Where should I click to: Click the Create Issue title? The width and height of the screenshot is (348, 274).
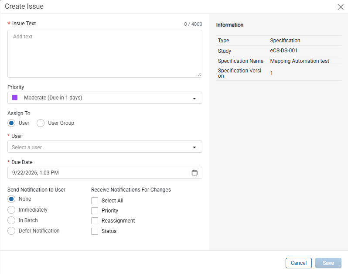pos(24,7)
